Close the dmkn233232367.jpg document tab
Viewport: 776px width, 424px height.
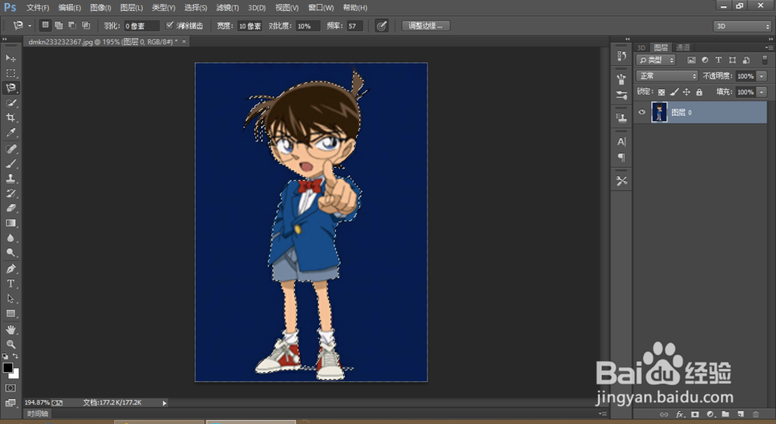184,42
